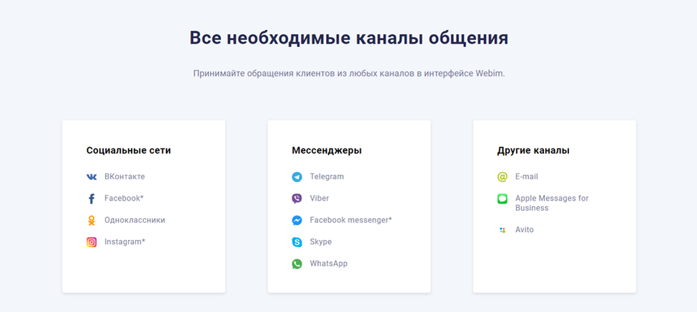697x312 pixels.
Task: Click the "Социальные сети" card heading
Action: [129, 151]
